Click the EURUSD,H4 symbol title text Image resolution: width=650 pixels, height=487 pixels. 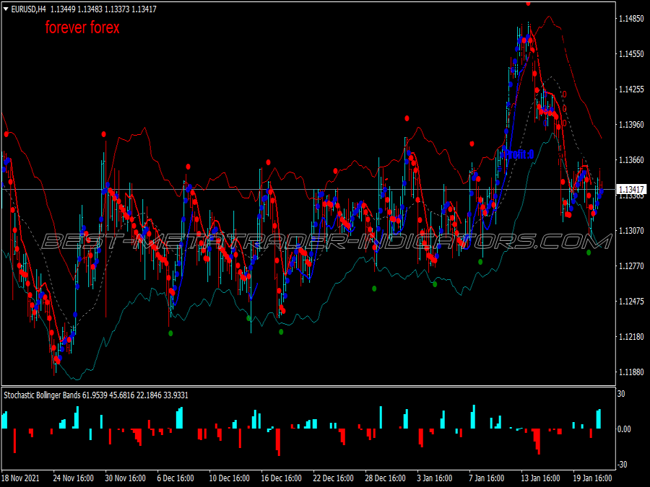[x=29, y=9]
